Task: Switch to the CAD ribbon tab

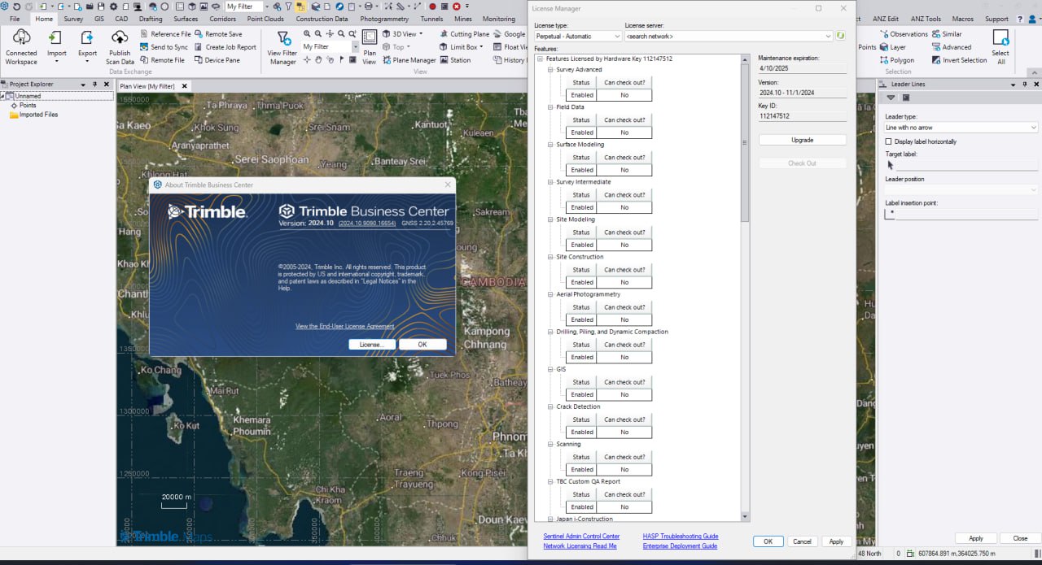Action: (121, 19)
